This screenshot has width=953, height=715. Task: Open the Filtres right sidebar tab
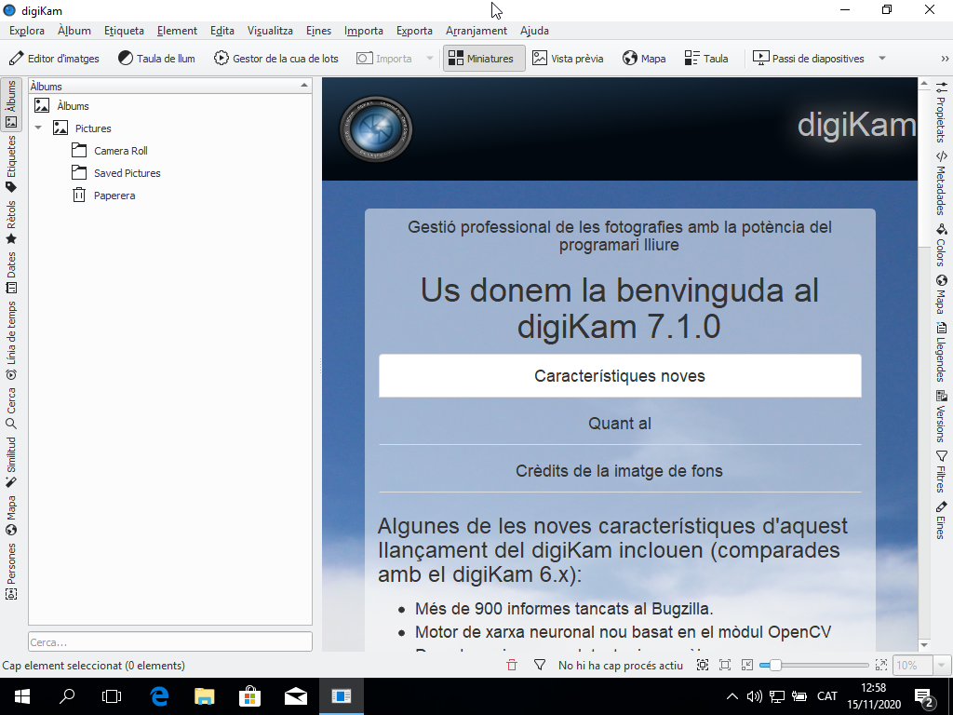pos(941,472)
